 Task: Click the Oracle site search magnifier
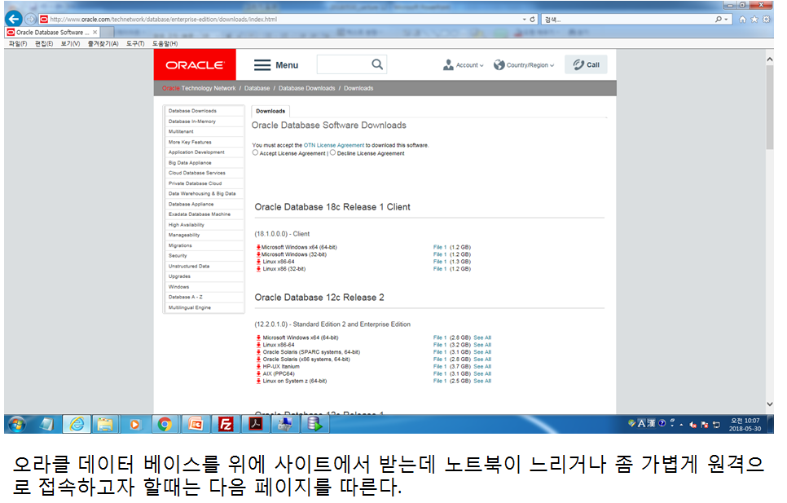coord(377,64)
